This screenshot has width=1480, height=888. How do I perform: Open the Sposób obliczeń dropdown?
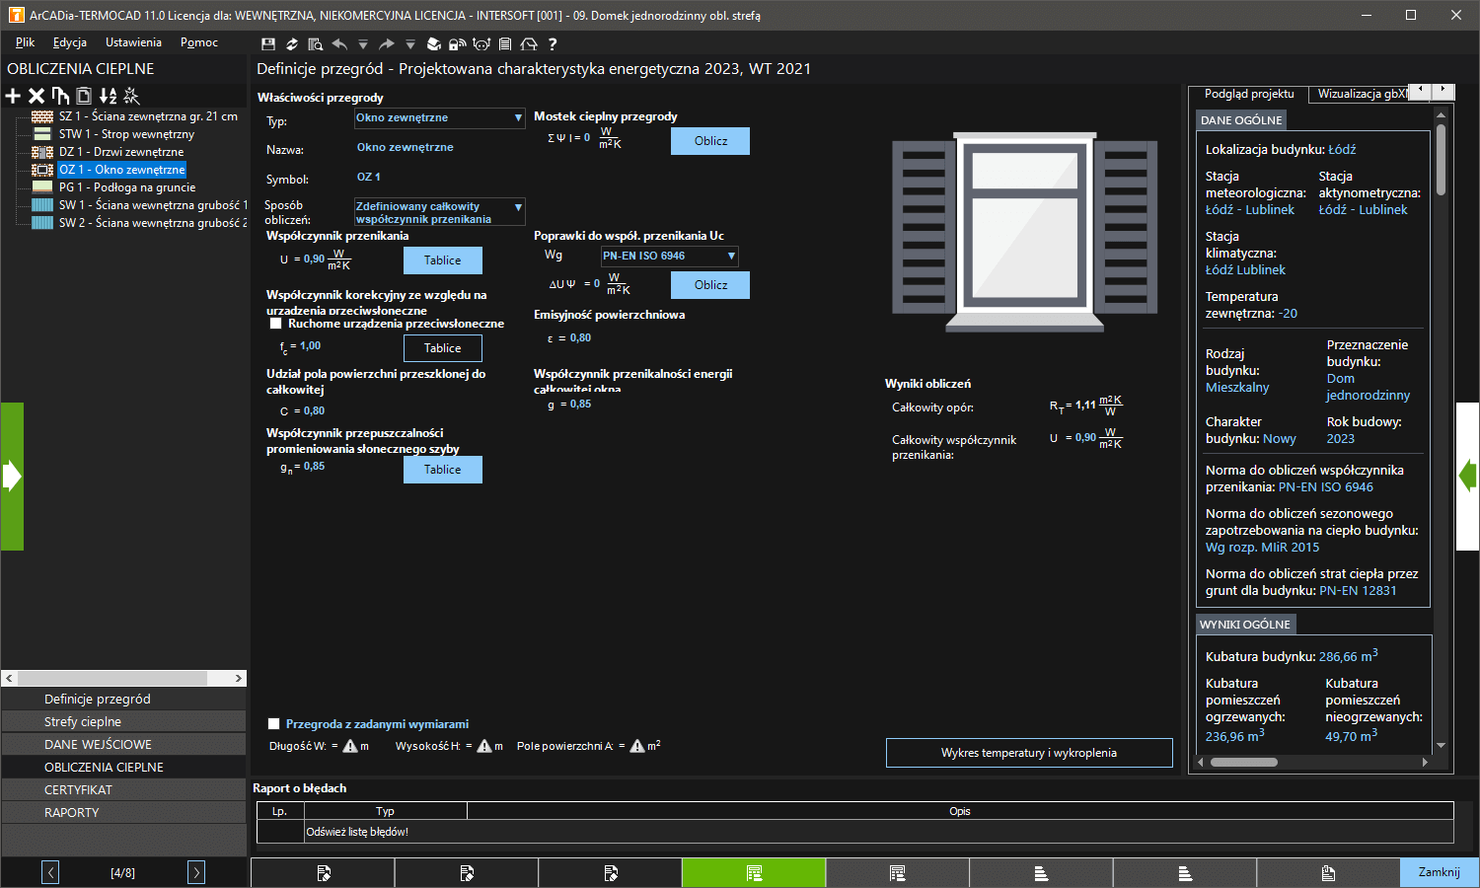(x=440, y=212)
